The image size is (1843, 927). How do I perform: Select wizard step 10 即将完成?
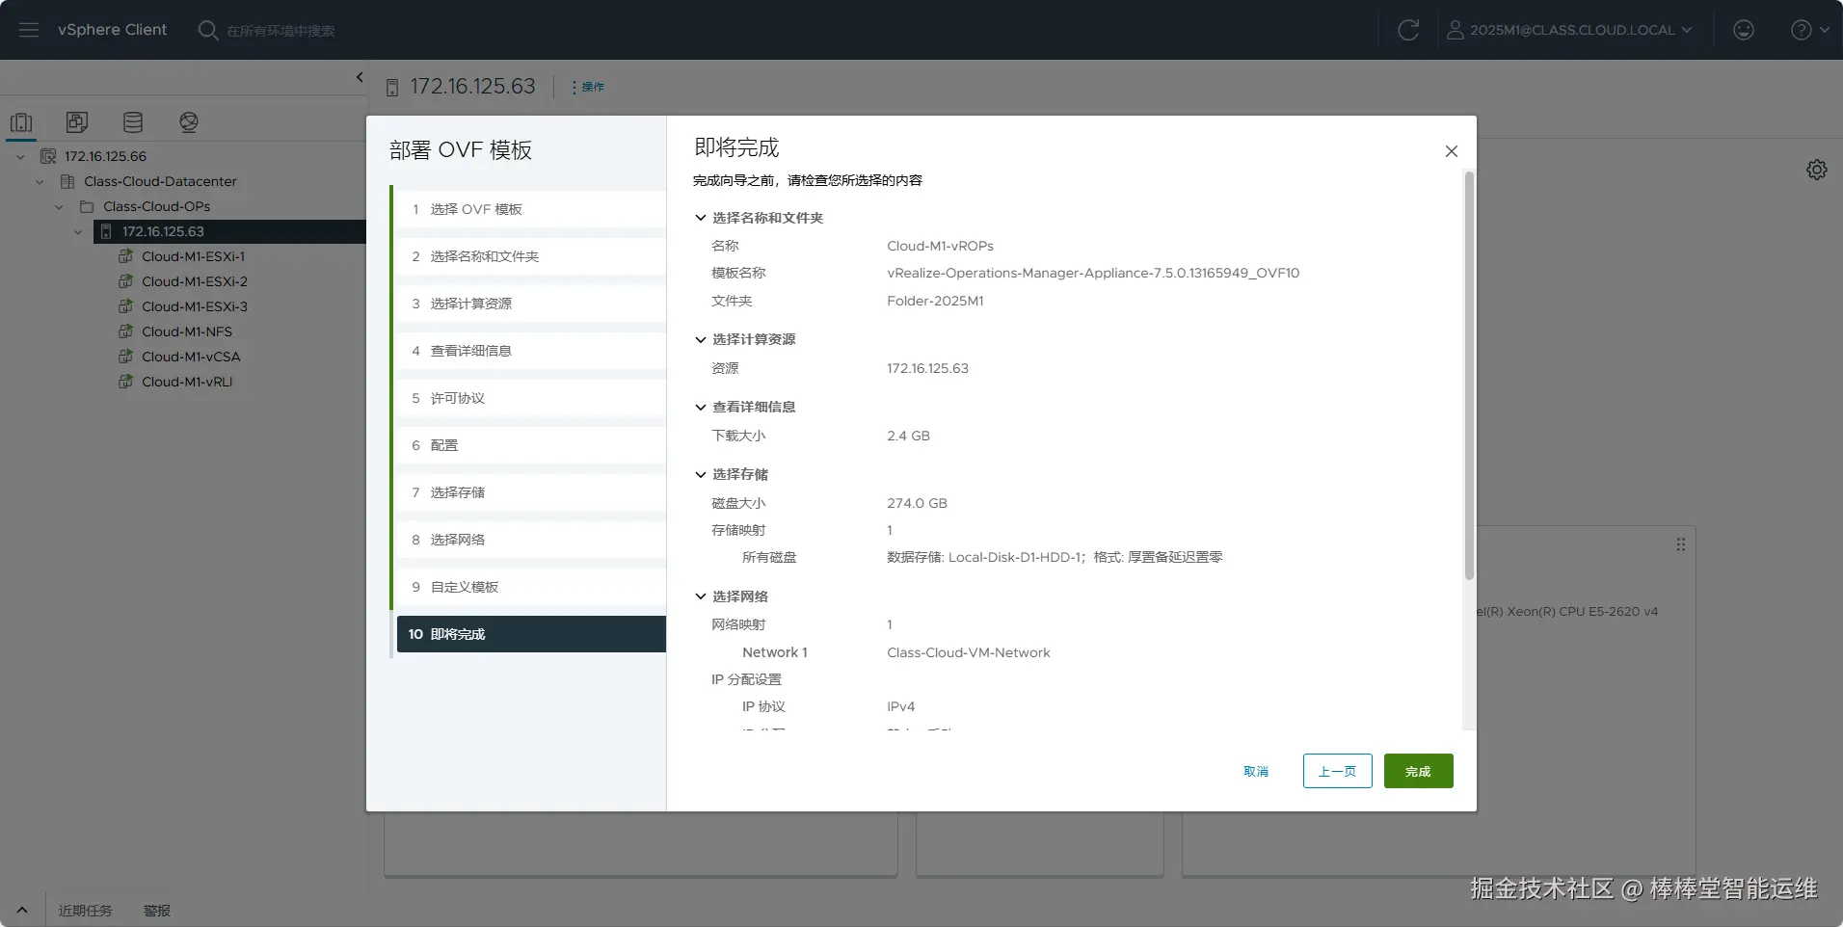click(531, 634)
